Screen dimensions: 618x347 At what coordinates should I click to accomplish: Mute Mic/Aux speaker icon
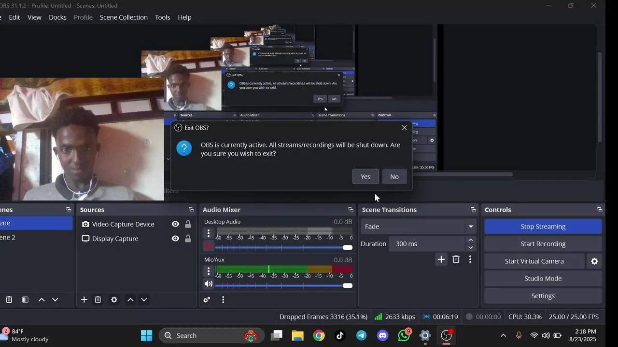pos(209,284)
